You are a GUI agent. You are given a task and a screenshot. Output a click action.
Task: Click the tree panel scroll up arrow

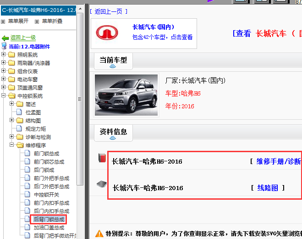coord(80,9)
